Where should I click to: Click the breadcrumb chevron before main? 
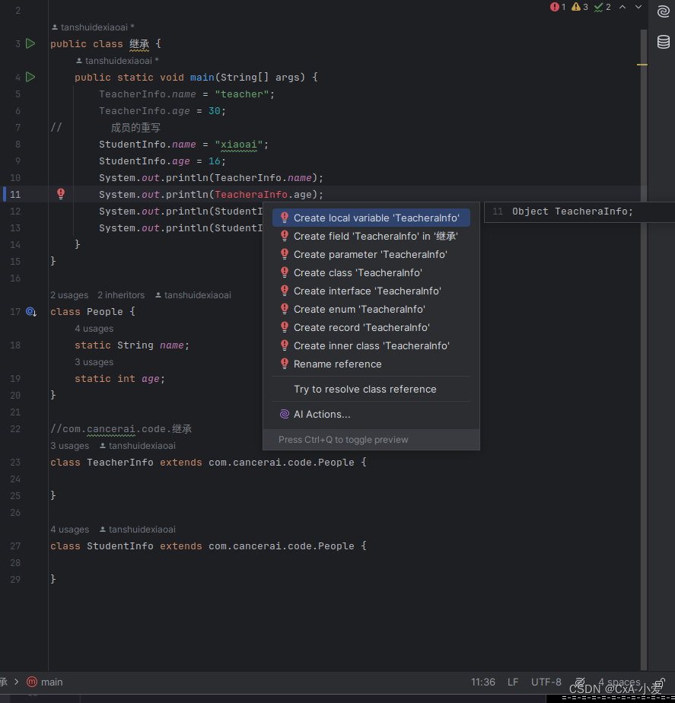[17, 682]
